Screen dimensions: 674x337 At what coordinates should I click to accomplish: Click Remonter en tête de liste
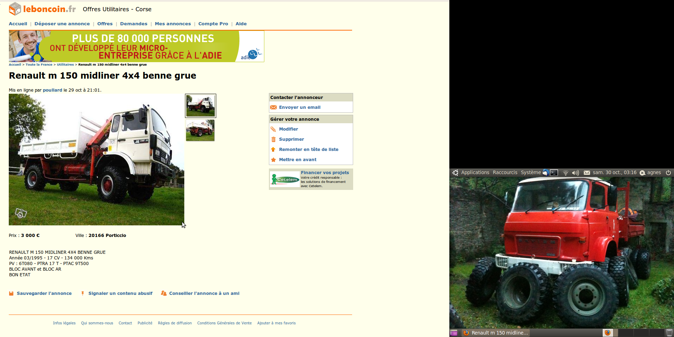pyautogui.click(x=309, y=150)
